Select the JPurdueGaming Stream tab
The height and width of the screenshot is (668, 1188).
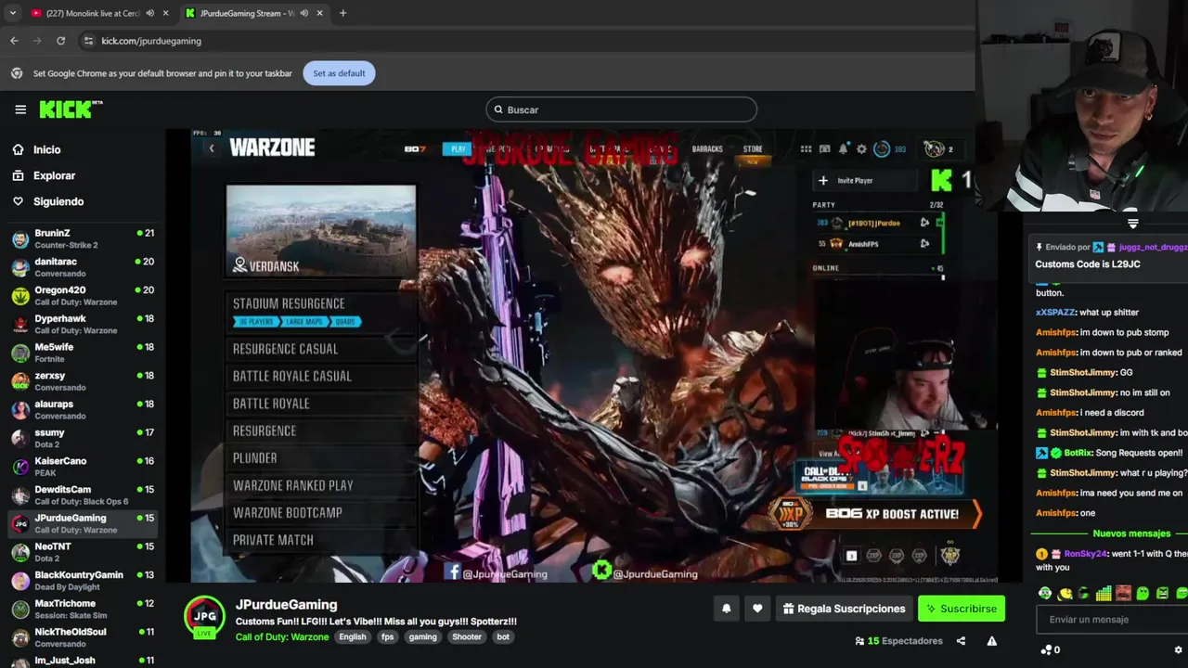pos(252,13)
